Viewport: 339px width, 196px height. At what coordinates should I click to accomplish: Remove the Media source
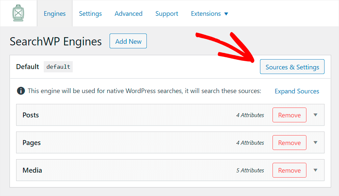click(x=289, y=170)
